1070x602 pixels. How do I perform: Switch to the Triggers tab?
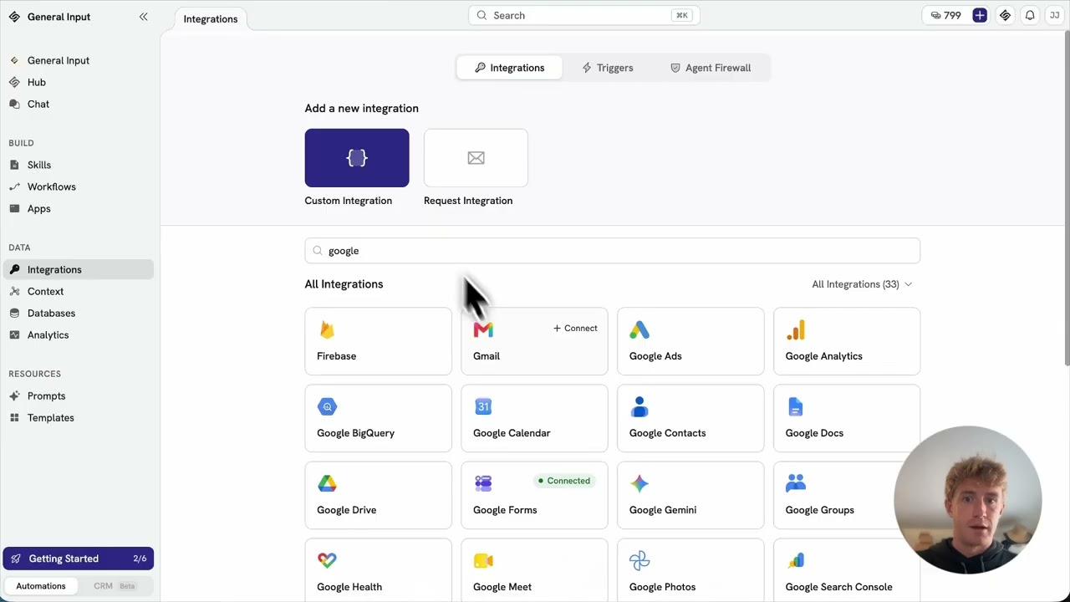pos(608,68)
